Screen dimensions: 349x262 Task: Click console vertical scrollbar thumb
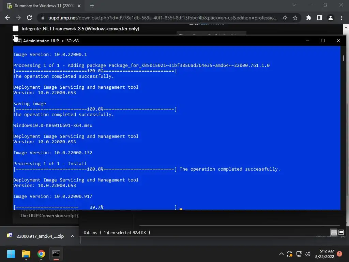click(344, 58)
